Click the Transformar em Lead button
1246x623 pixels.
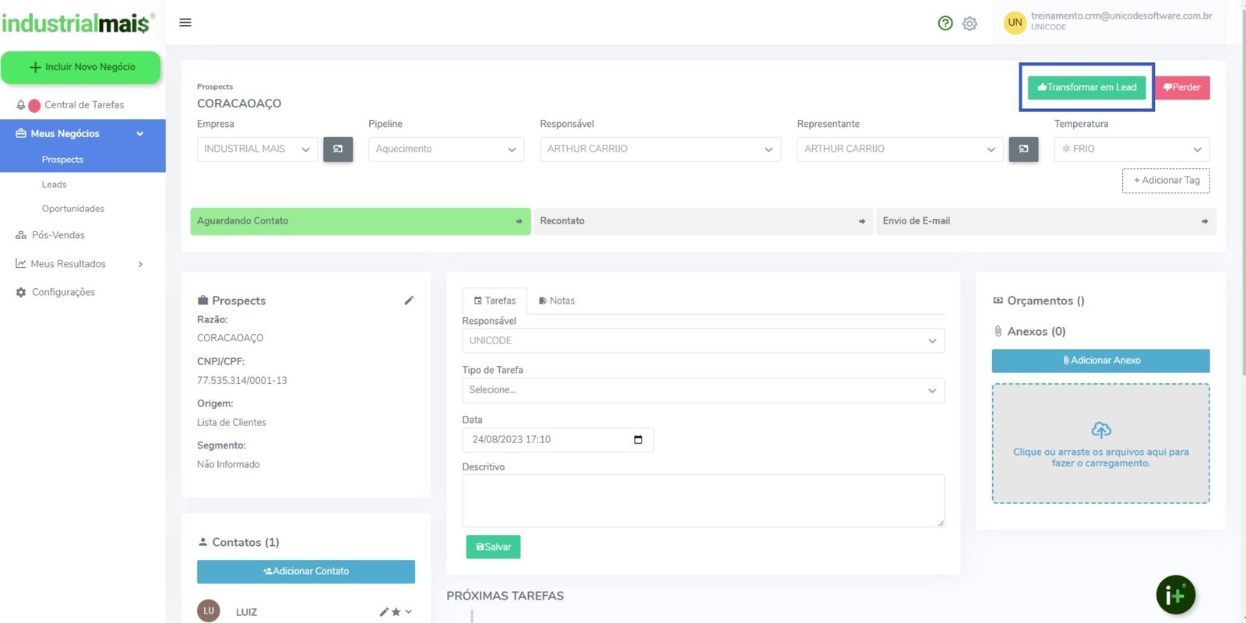1086,87
